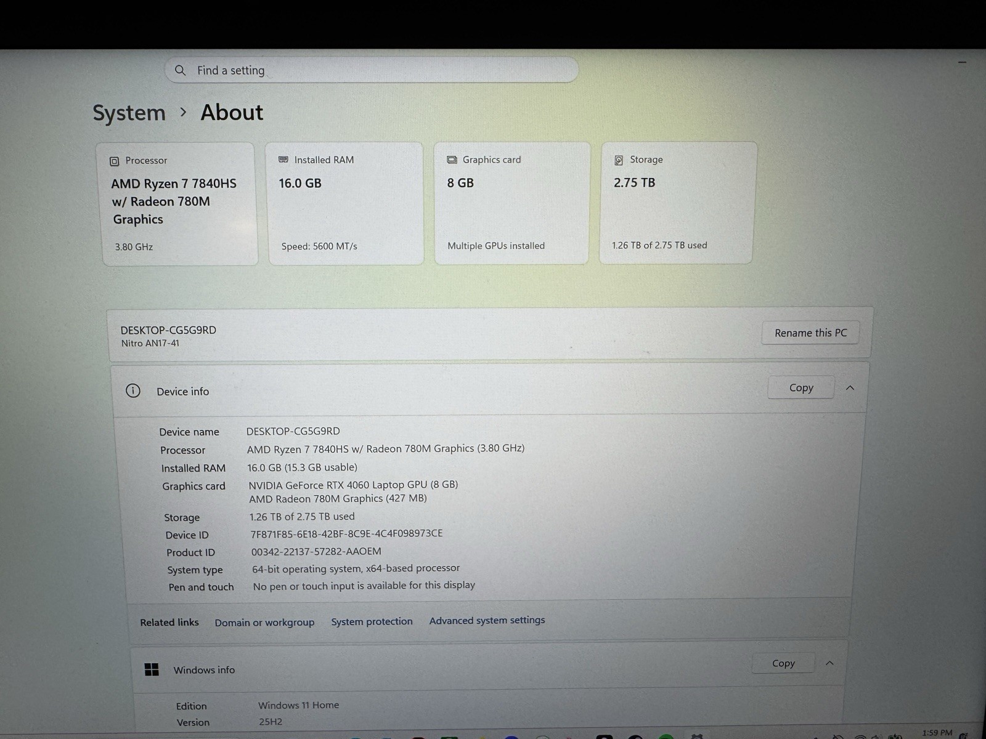This screenshot has width=986, height=739.
Task: Click the Installed RAM memory icon
Action: 283,160
